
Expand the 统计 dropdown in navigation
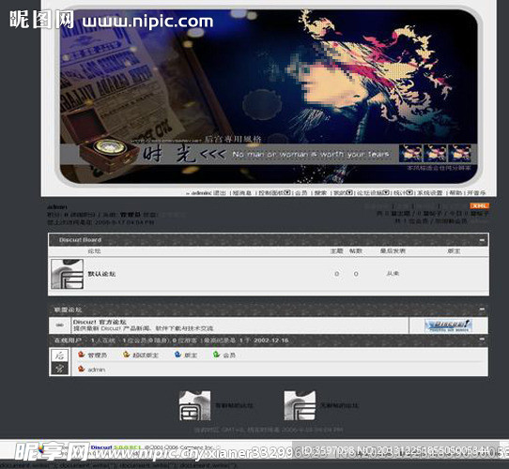coord(409,192)
